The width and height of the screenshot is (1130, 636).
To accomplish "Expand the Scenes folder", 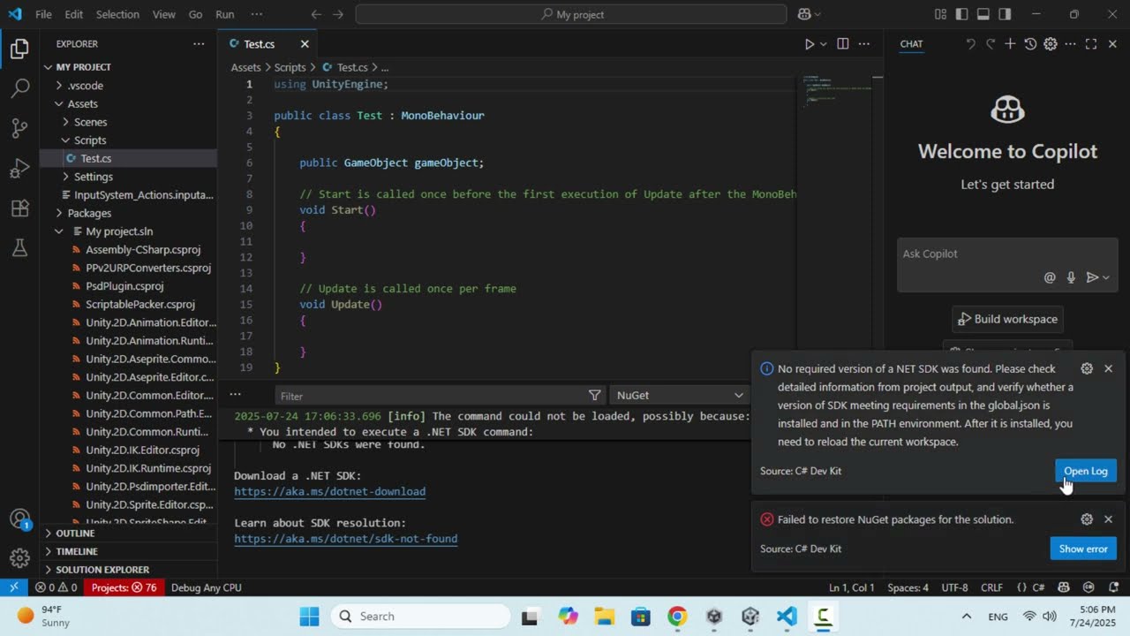I will tap(65, 122).
